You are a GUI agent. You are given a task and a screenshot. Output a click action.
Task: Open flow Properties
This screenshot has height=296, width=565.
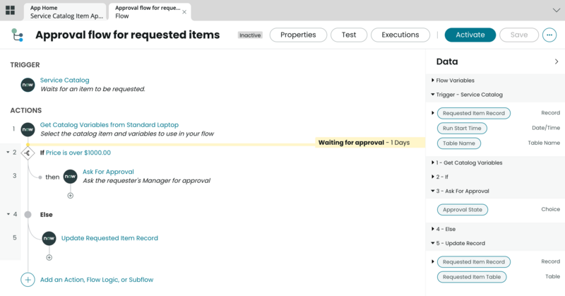pos(298,35)
